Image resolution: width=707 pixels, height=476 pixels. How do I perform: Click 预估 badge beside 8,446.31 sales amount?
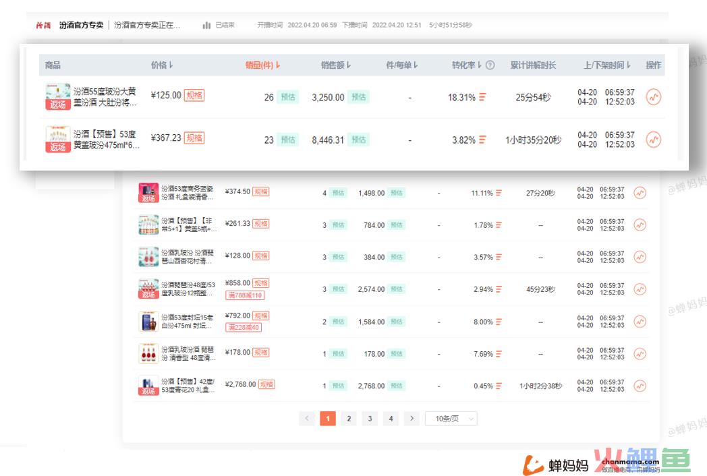(x=358, y=140)
